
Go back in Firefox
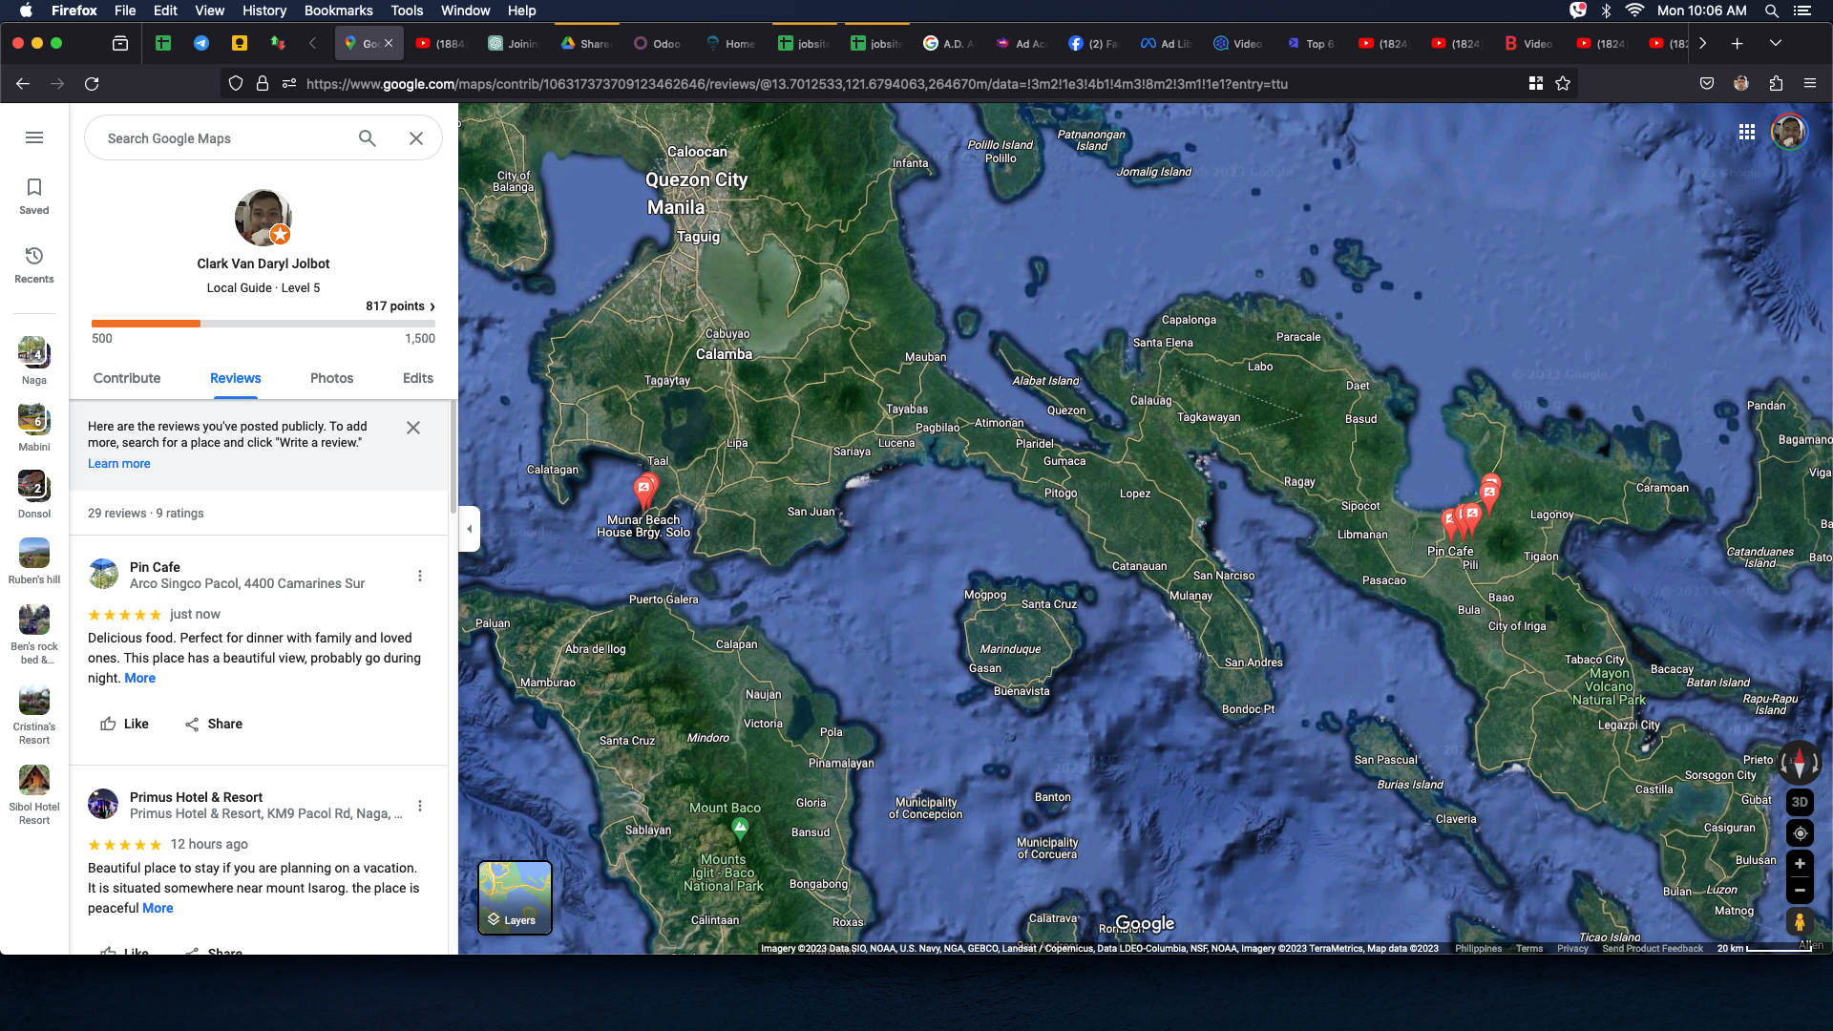[23, 84]
